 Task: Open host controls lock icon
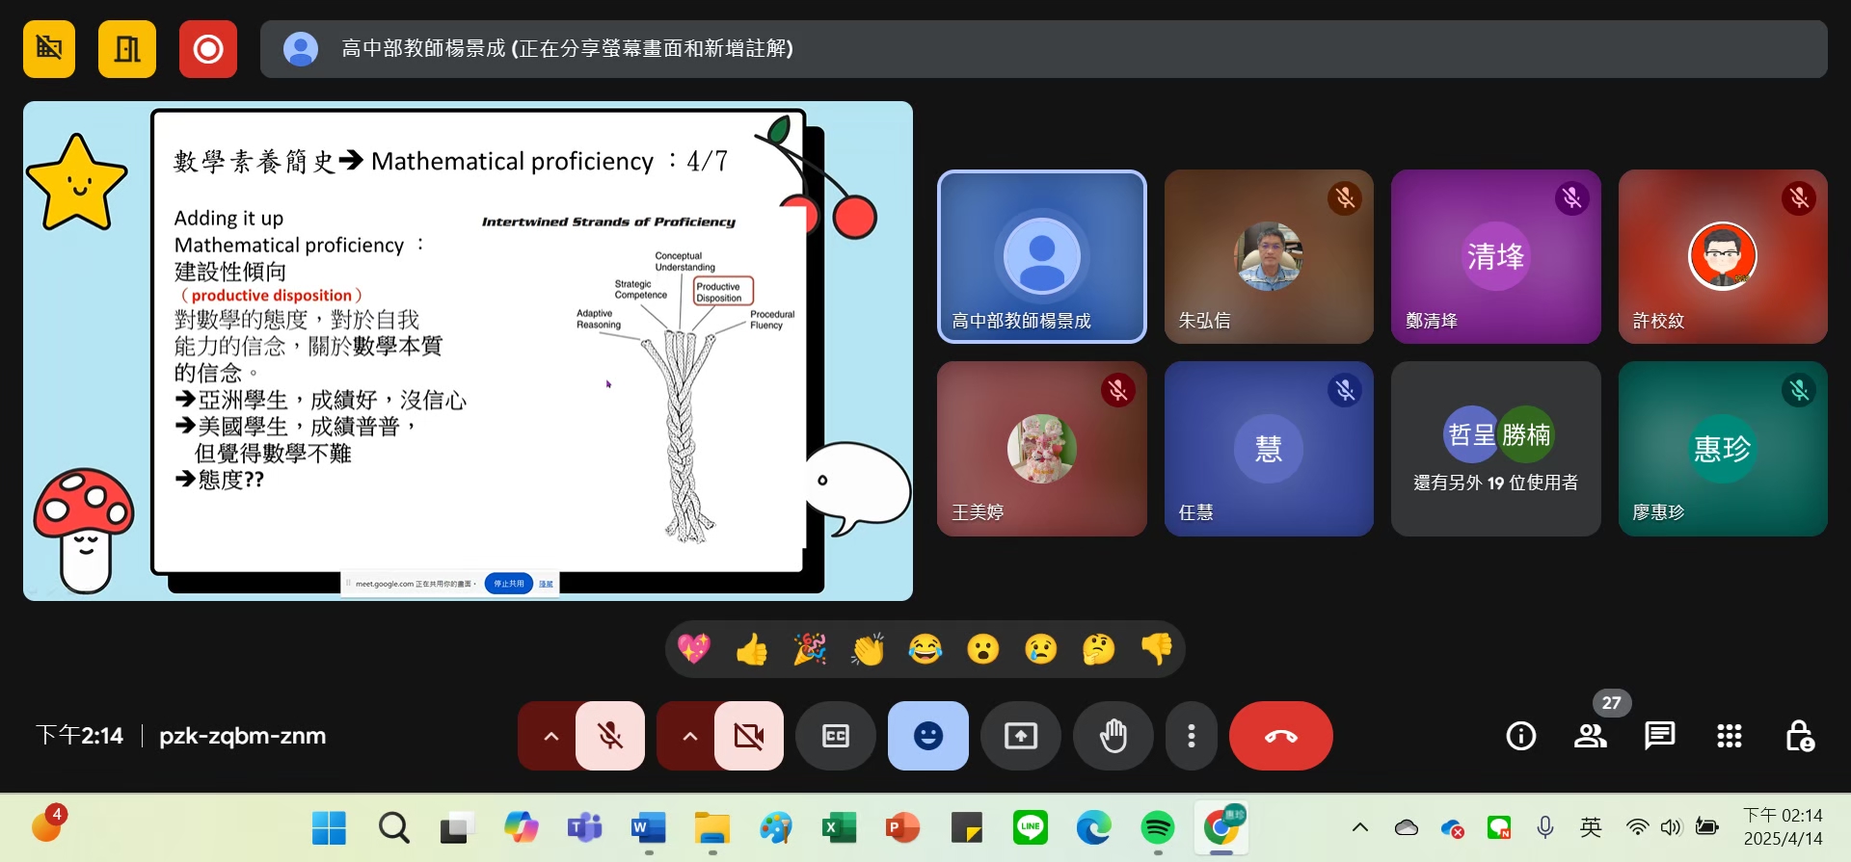(1799, 737)
